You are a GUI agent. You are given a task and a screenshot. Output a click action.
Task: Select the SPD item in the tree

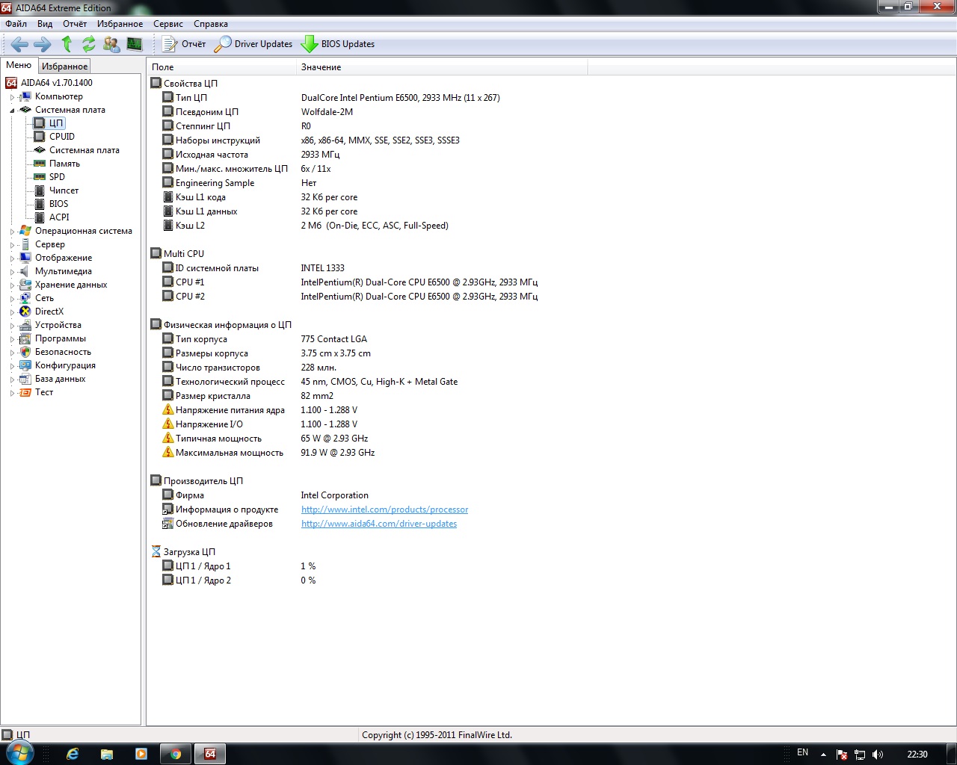[x=57, y=177]
